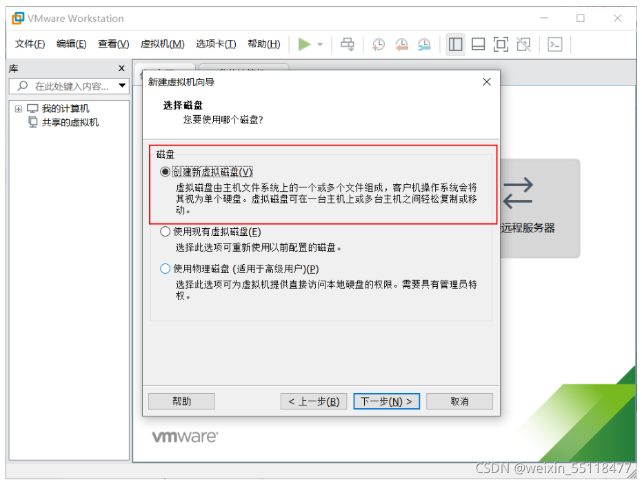Select 我的计算机 in the library tree
This screenshot has width=642, height=482.
click(x=65, y=108)
